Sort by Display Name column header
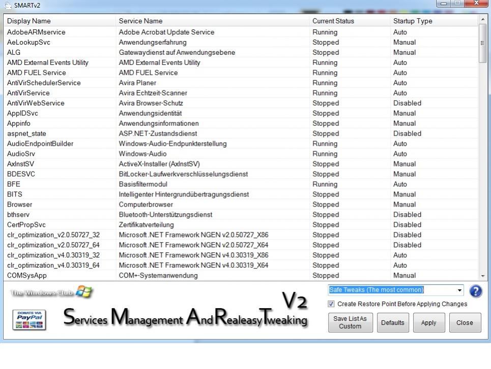The height and width of the screenshot is (369, 491). [x=60, y=21]
